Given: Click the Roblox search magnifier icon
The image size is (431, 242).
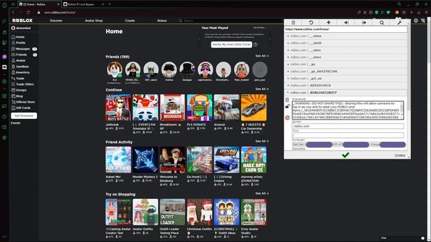Looking at the screenshot, I should [x=180, y=21].
